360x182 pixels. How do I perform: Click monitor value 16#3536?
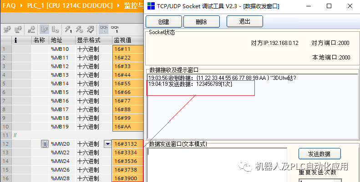click(x=128, y=161)
